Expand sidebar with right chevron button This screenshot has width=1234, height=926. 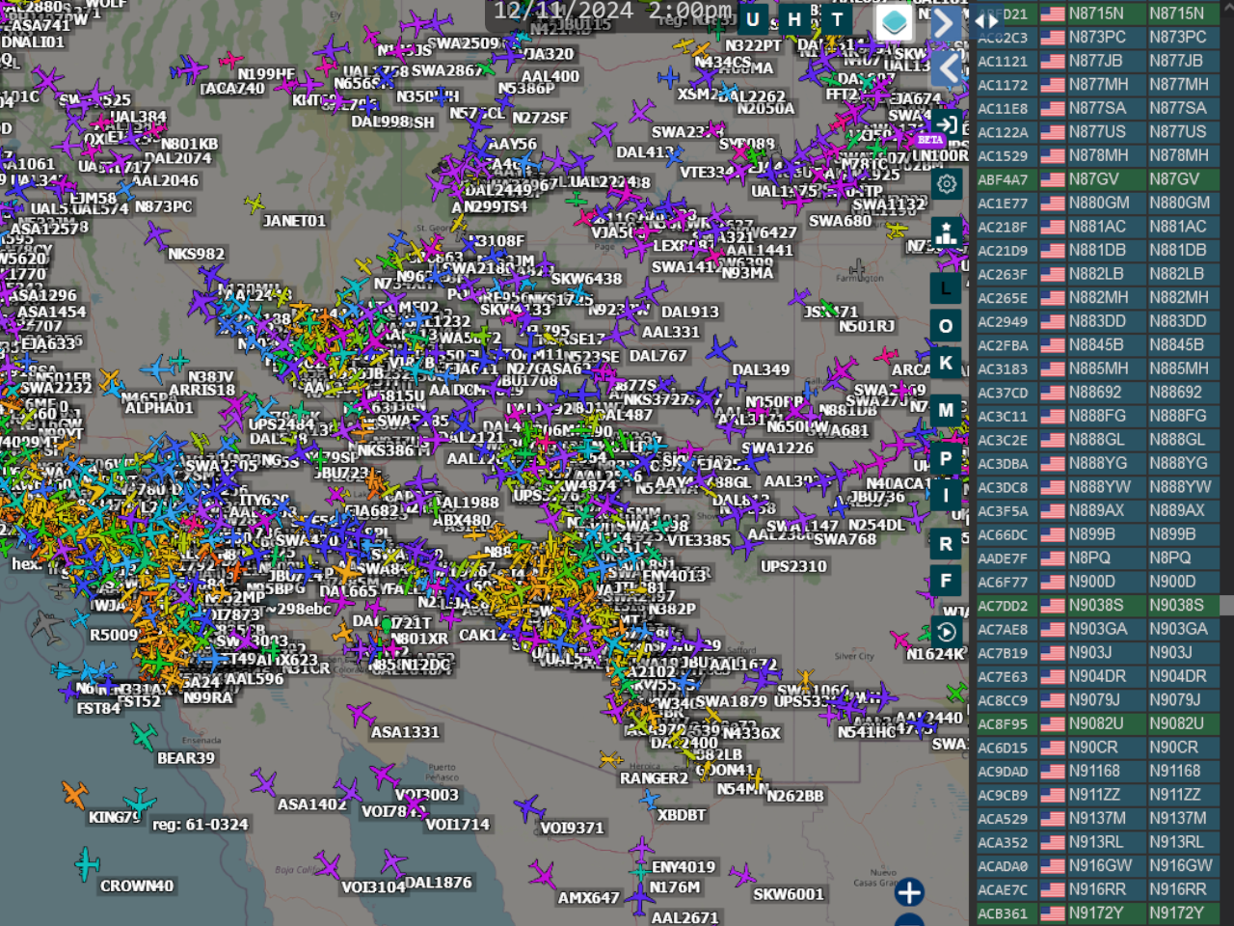pos(946,22)
